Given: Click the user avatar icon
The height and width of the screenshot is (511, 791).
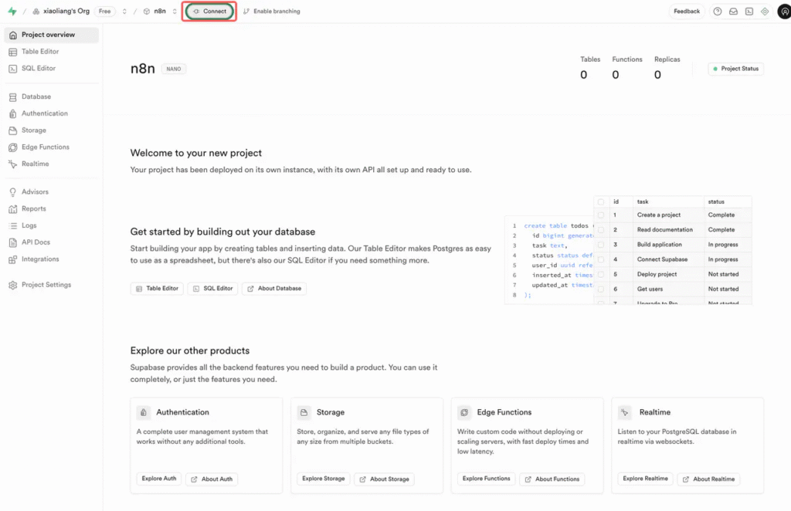Looking at the screenshot, I should tap(783, 12).
